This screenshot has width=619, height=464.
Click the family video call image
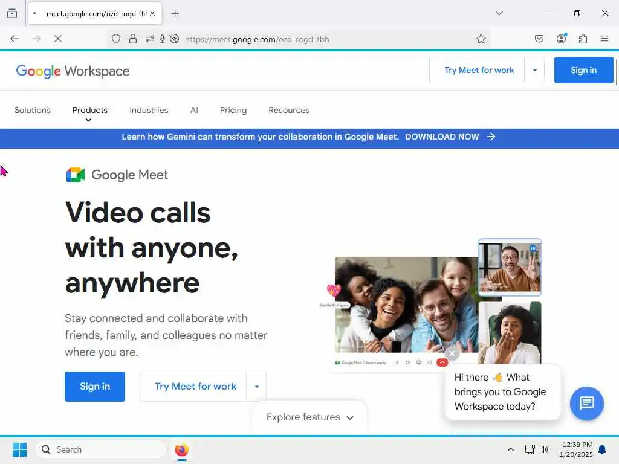[x=407, y=304]
